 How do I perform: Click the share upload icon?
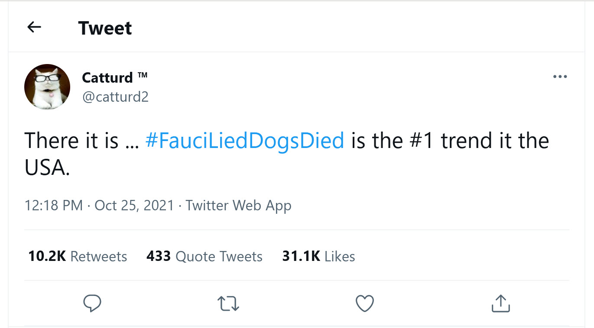pyautogui.click(x=500, y=303)
